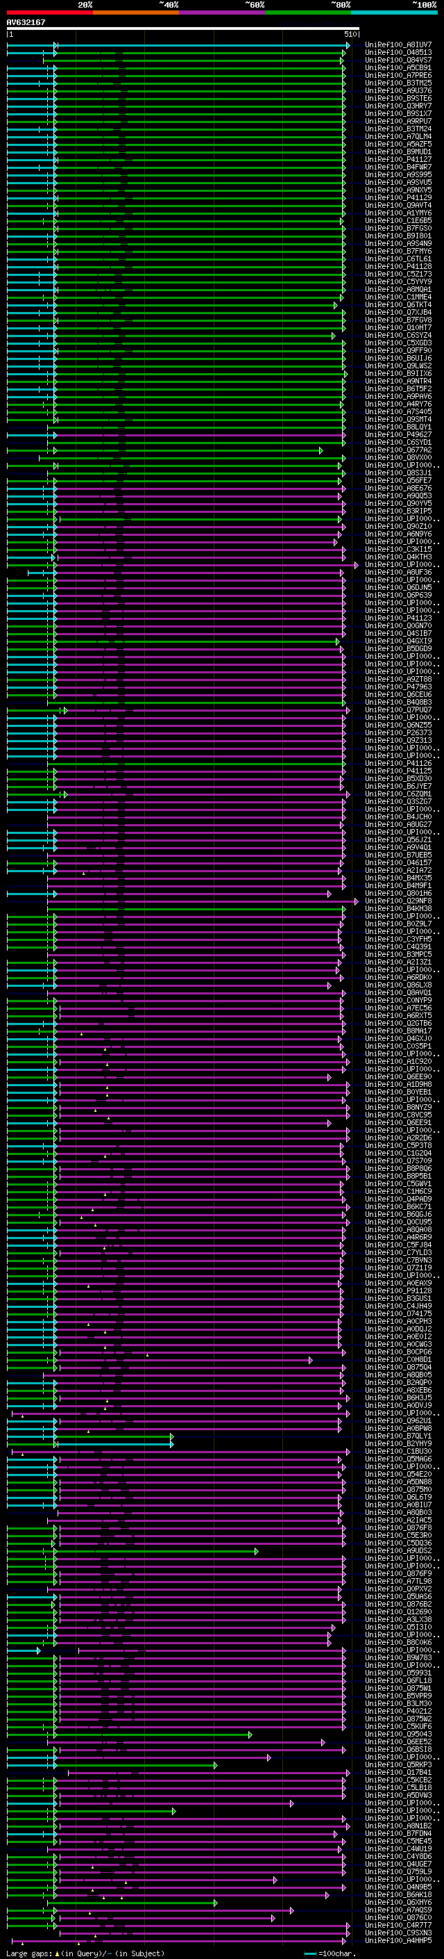This screenshot has width=444, height=1959.
Task: Select the UniRef100_Q6TKT4 label
Action: 398,305
